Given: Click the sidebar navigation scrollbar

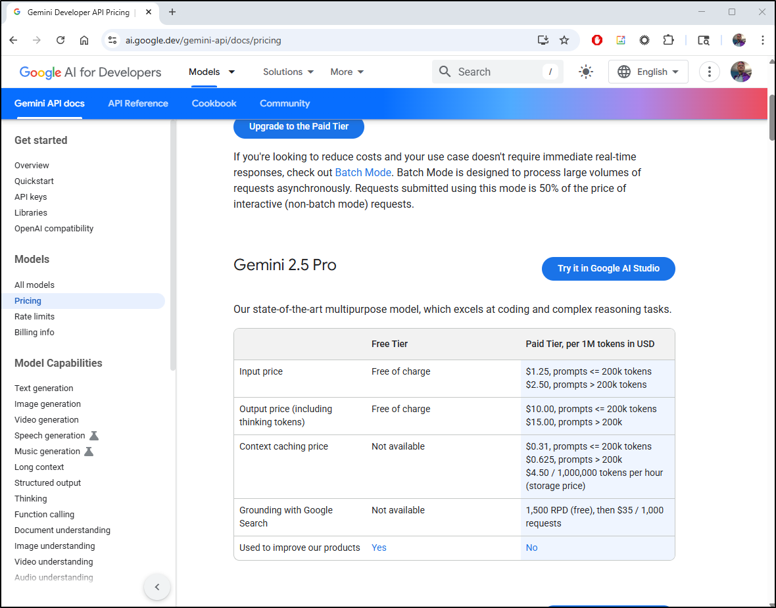Looking at the screenshot, I should coord(173,245).
